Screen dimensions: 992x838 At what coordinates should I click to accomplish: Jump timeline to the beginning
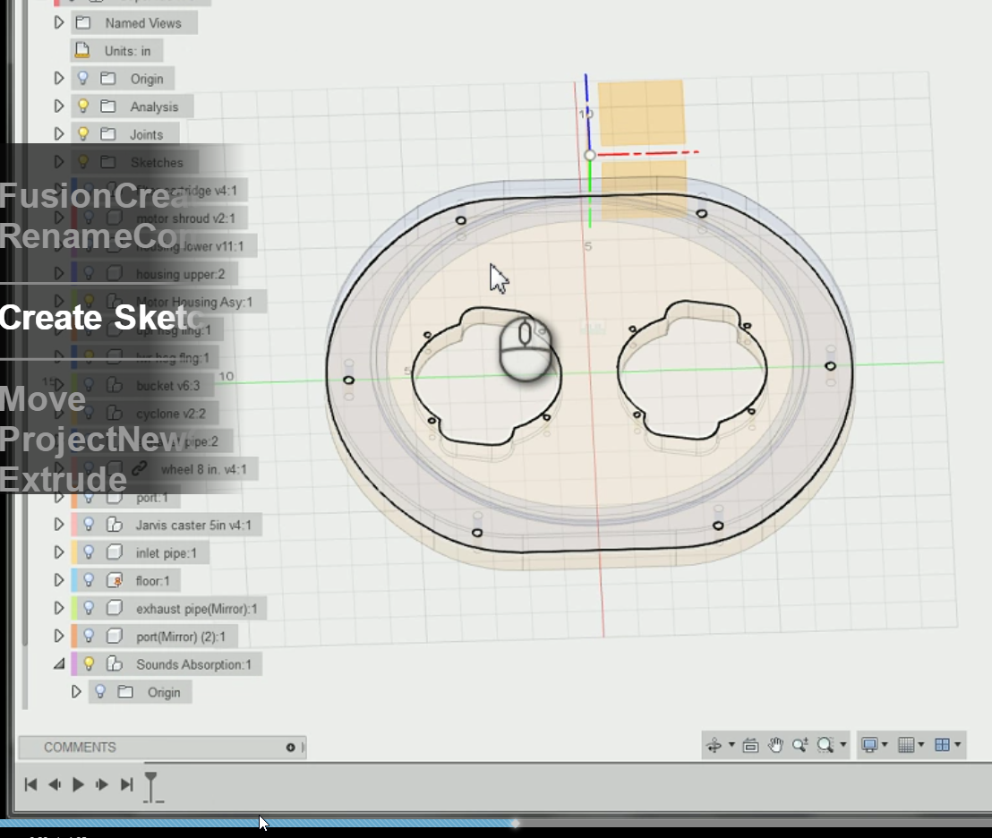30,785
